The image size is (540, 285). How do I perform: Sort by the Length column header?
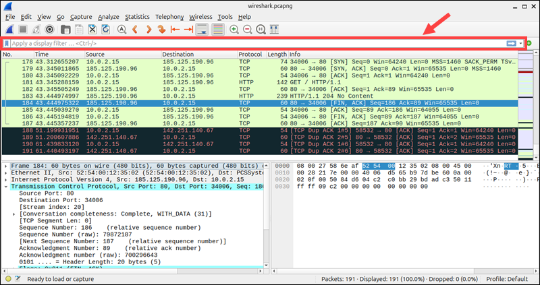pyautogui.click(x=277, y=55)
